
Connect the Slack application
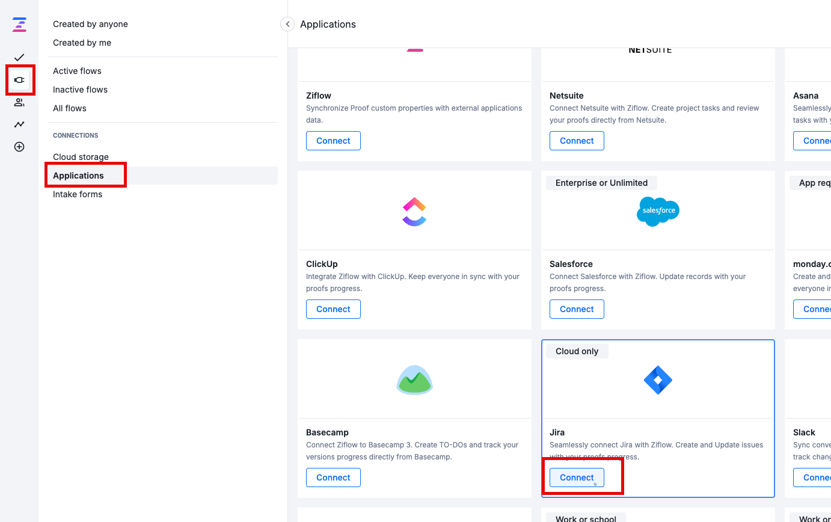(x=812, y=477)
